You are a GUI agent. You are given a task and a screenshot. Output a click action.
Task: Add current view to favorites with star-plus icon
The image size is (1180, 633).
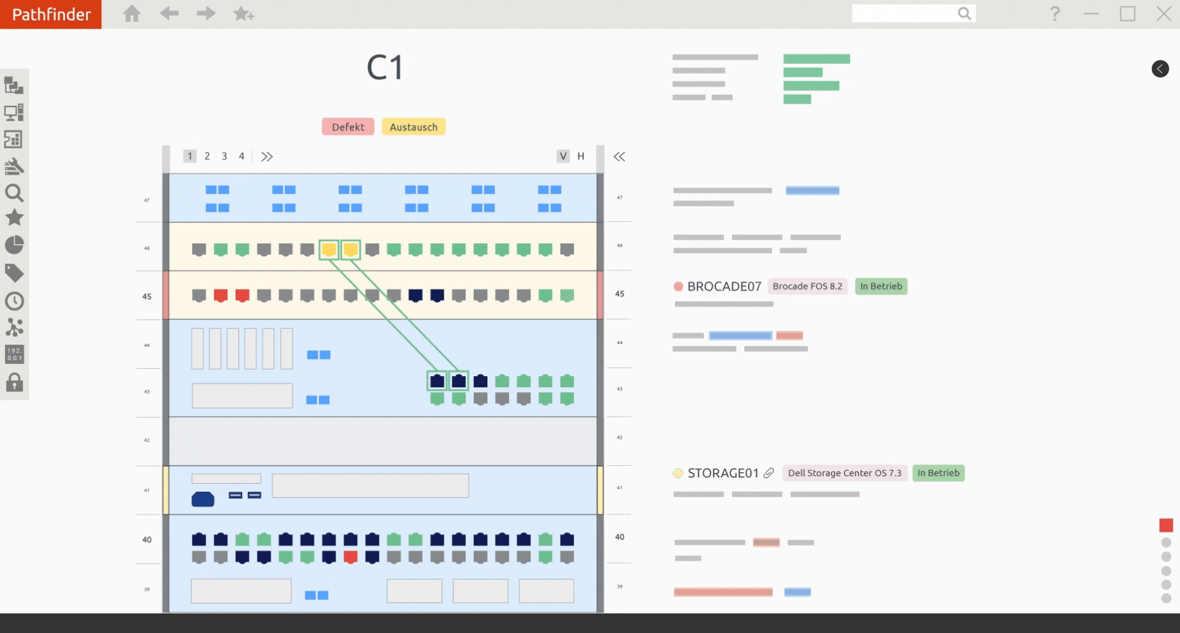coord(243,14)
